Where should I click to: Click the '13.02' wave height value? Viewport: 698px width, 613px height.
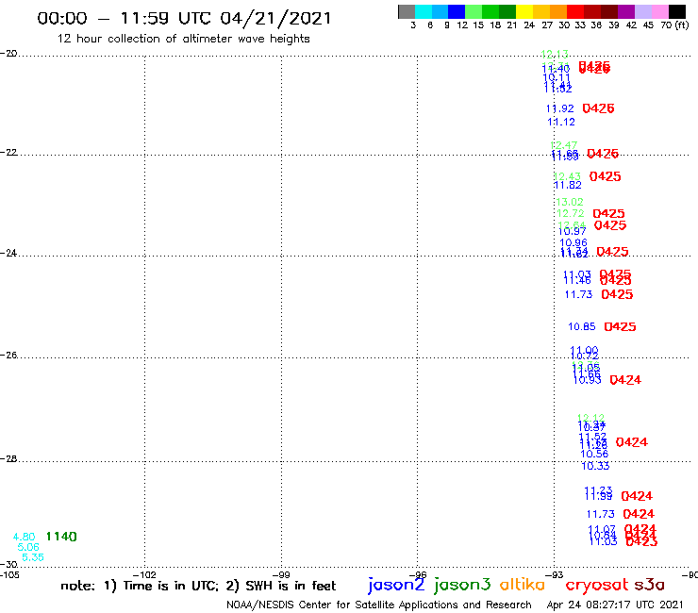(570, 202)
